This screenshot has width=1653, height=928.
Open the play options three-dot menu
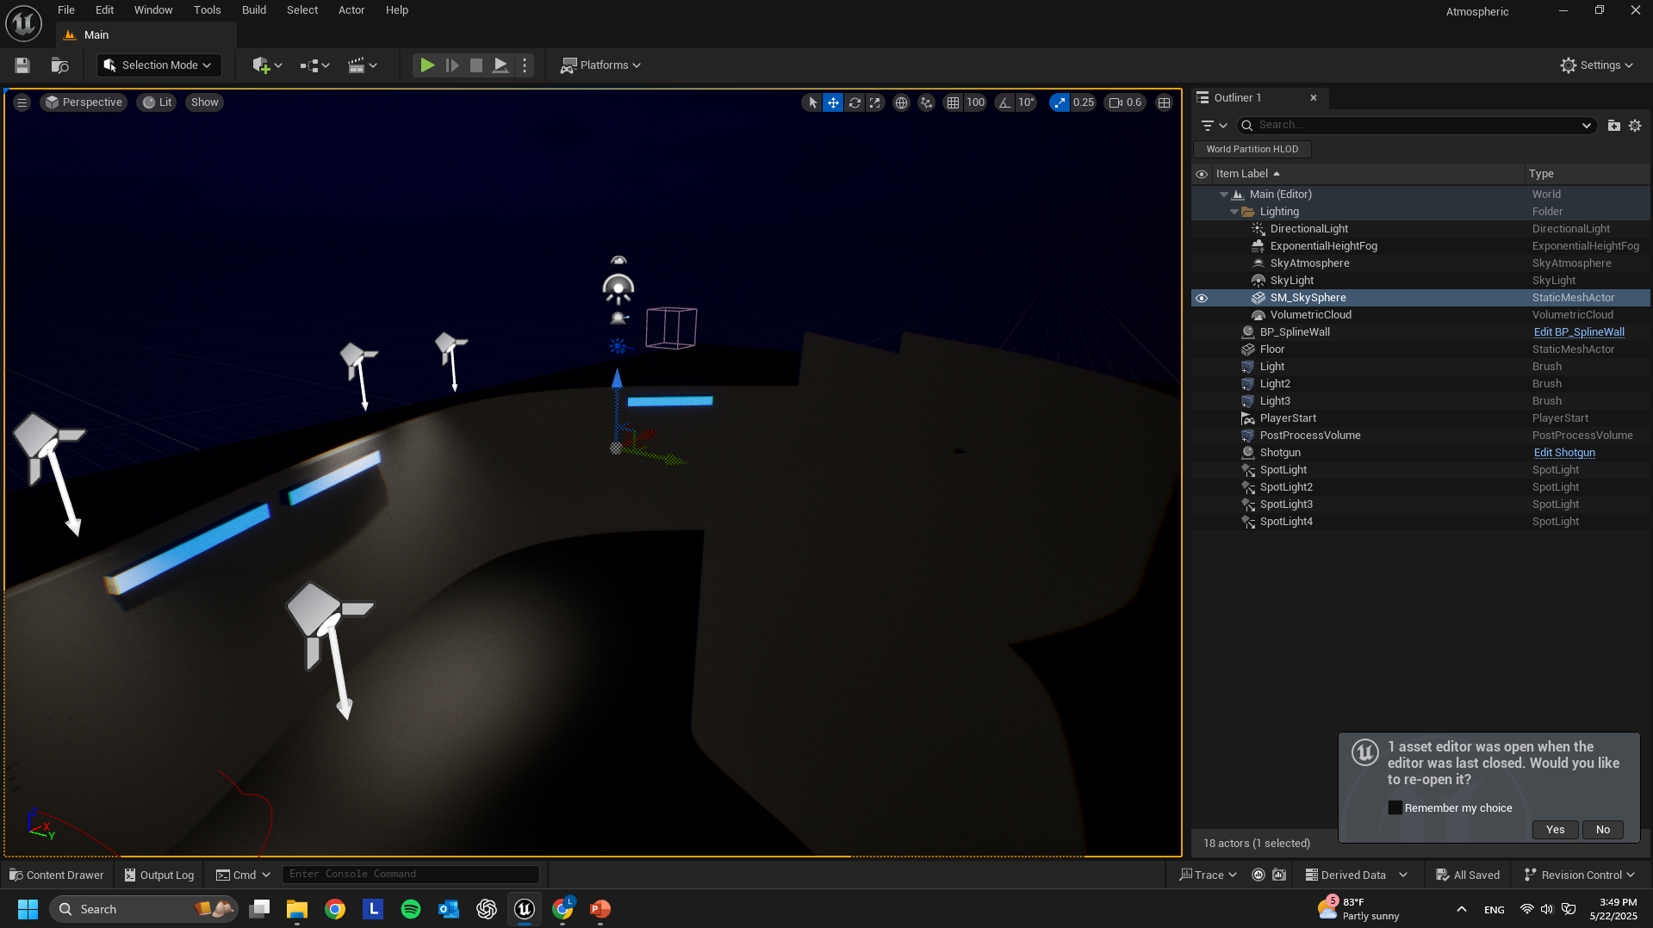click(525, 65)
